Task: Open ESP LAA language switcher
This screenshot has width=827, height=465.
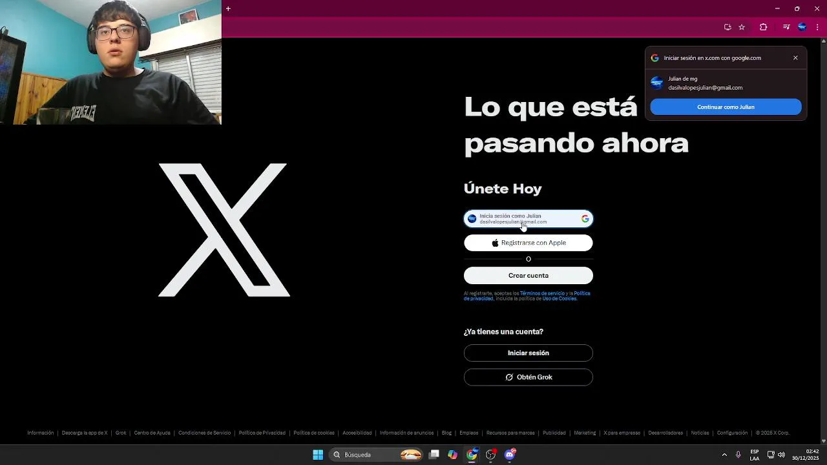Action: coord(755,455)
